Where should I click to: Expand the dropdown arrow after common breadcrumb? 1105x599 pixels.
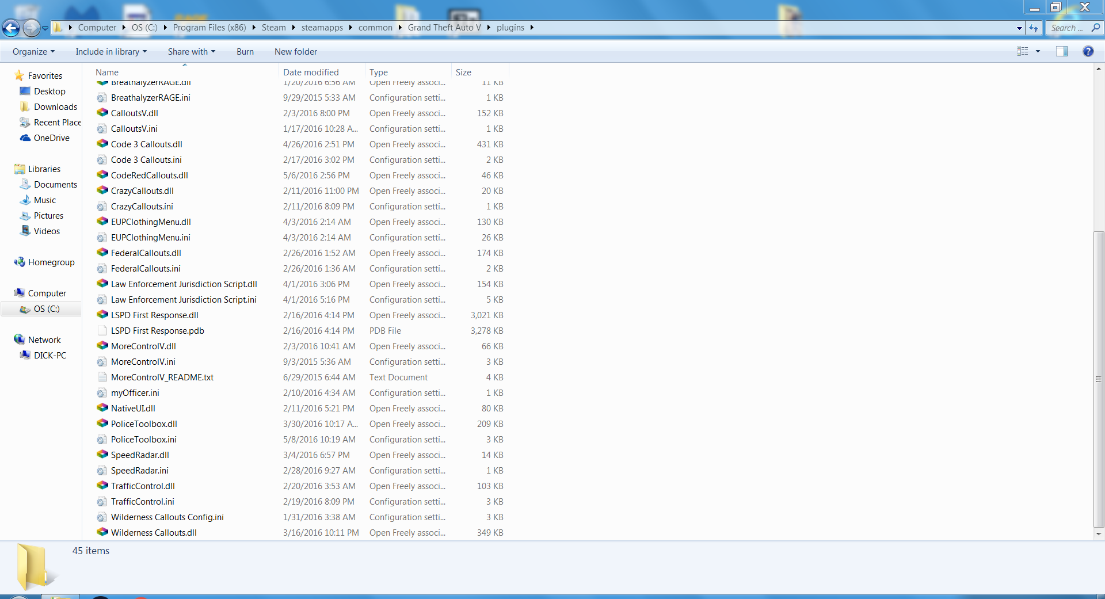pos(399,28)
